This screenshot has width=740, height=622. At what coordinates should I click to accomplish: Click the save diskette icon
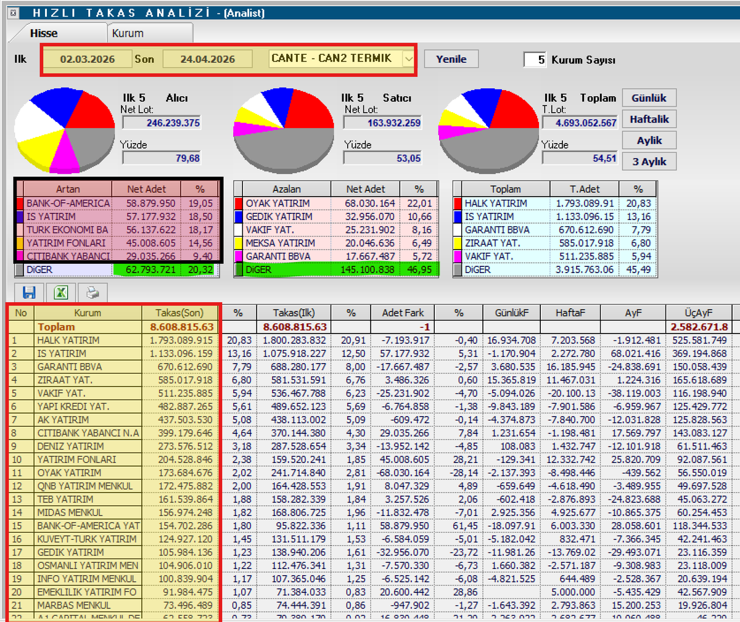[x=29, y=292]
